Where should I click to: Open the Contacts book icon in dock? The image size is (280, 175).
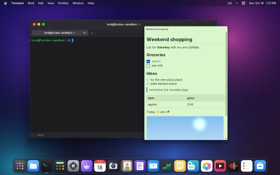tap(127, 166)
